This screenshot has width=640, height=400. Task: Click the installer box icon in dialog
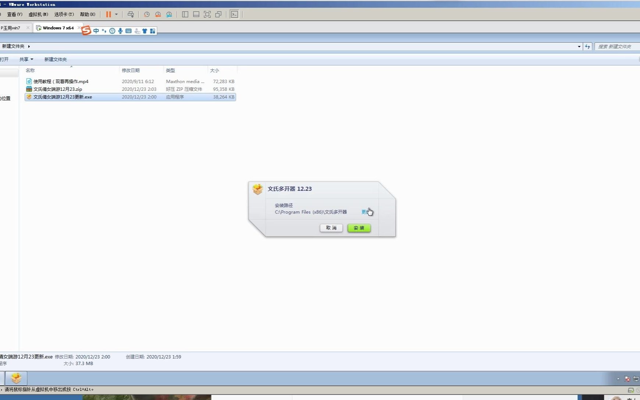[258, 189]
